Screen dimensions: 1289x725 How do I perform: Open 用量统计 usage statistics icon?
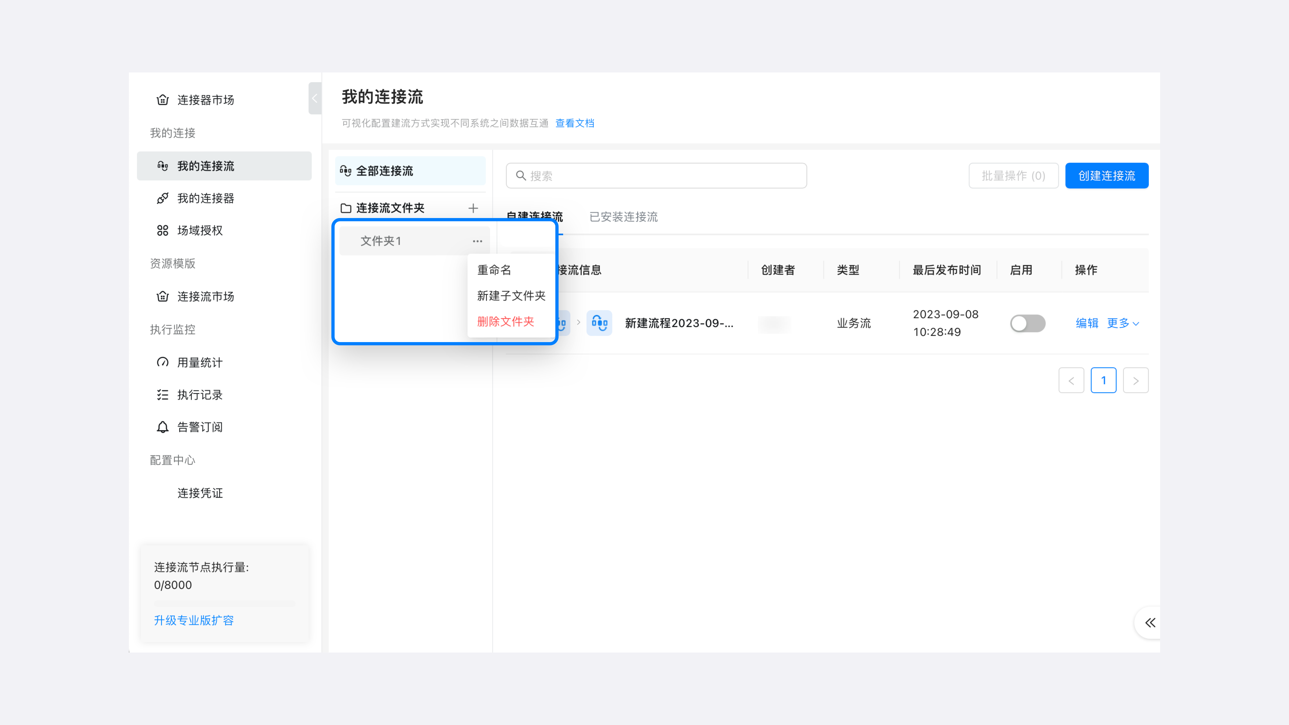(163, 362)
